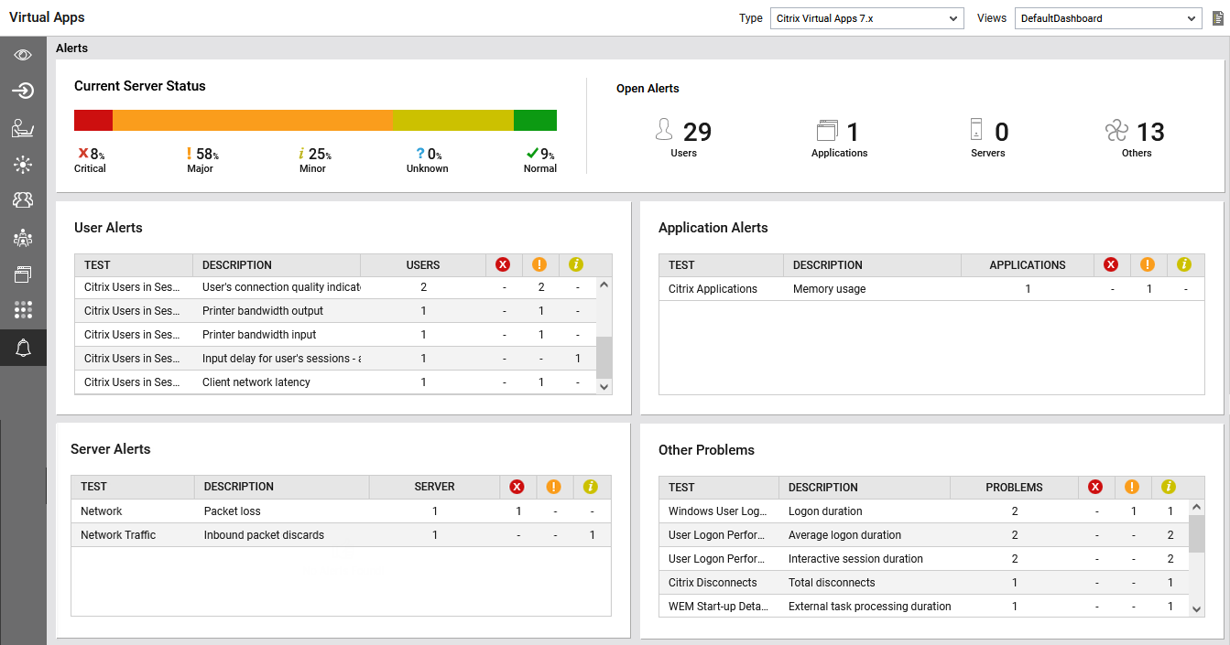
Task: Expand the Views dropdown showing DefaultDashboard
Action: (x=1107, y=18)
